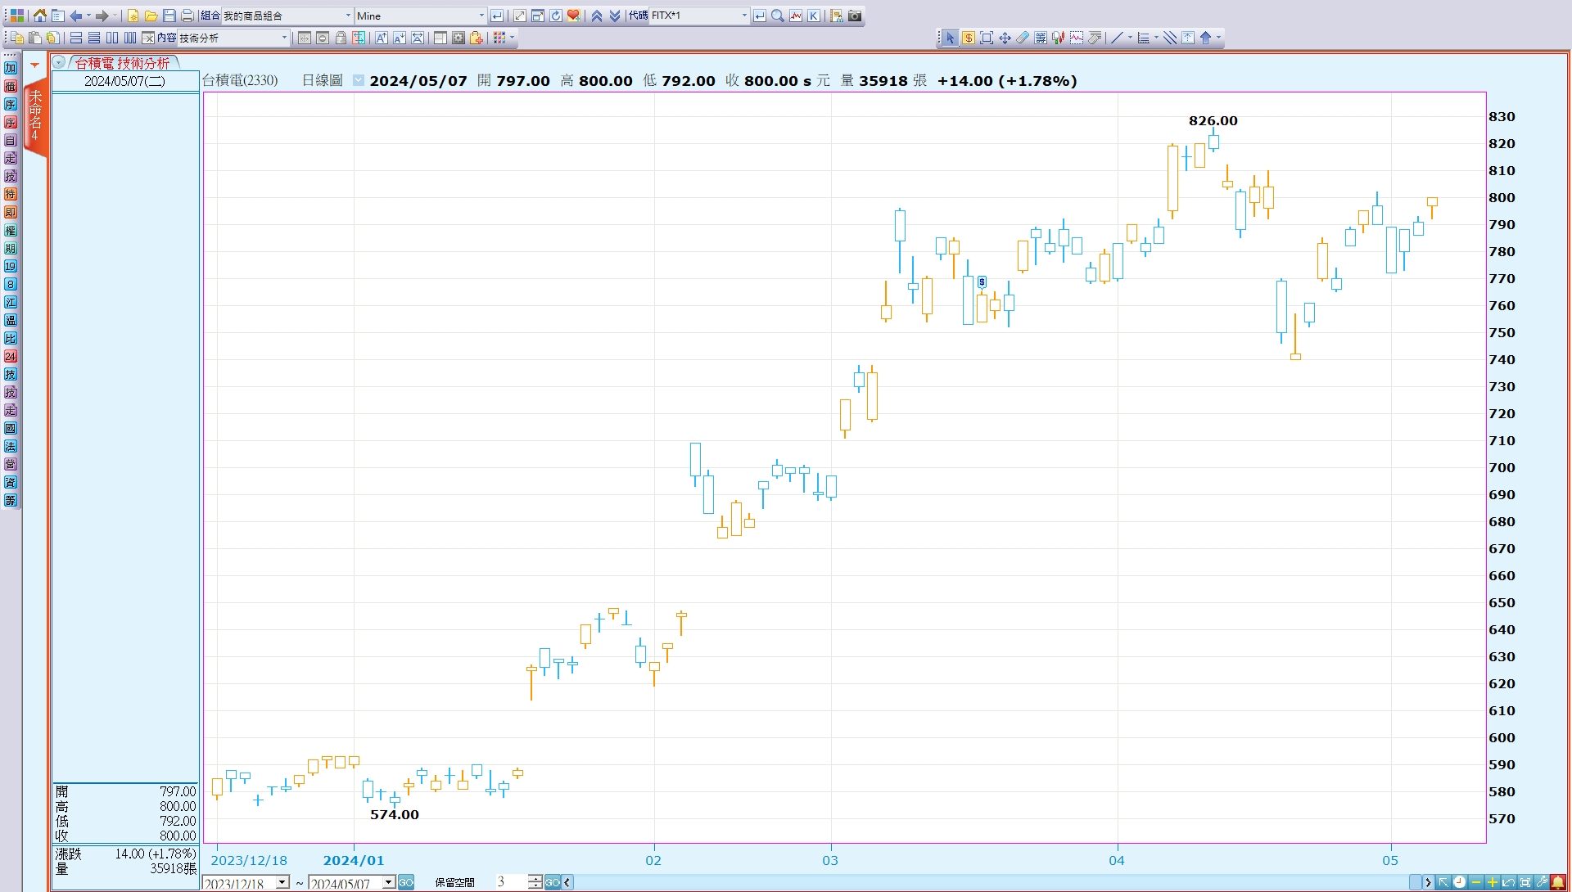Click the $ marker on the chart candle
This screenshot has width=1572, height=892.
coord(982,282)
